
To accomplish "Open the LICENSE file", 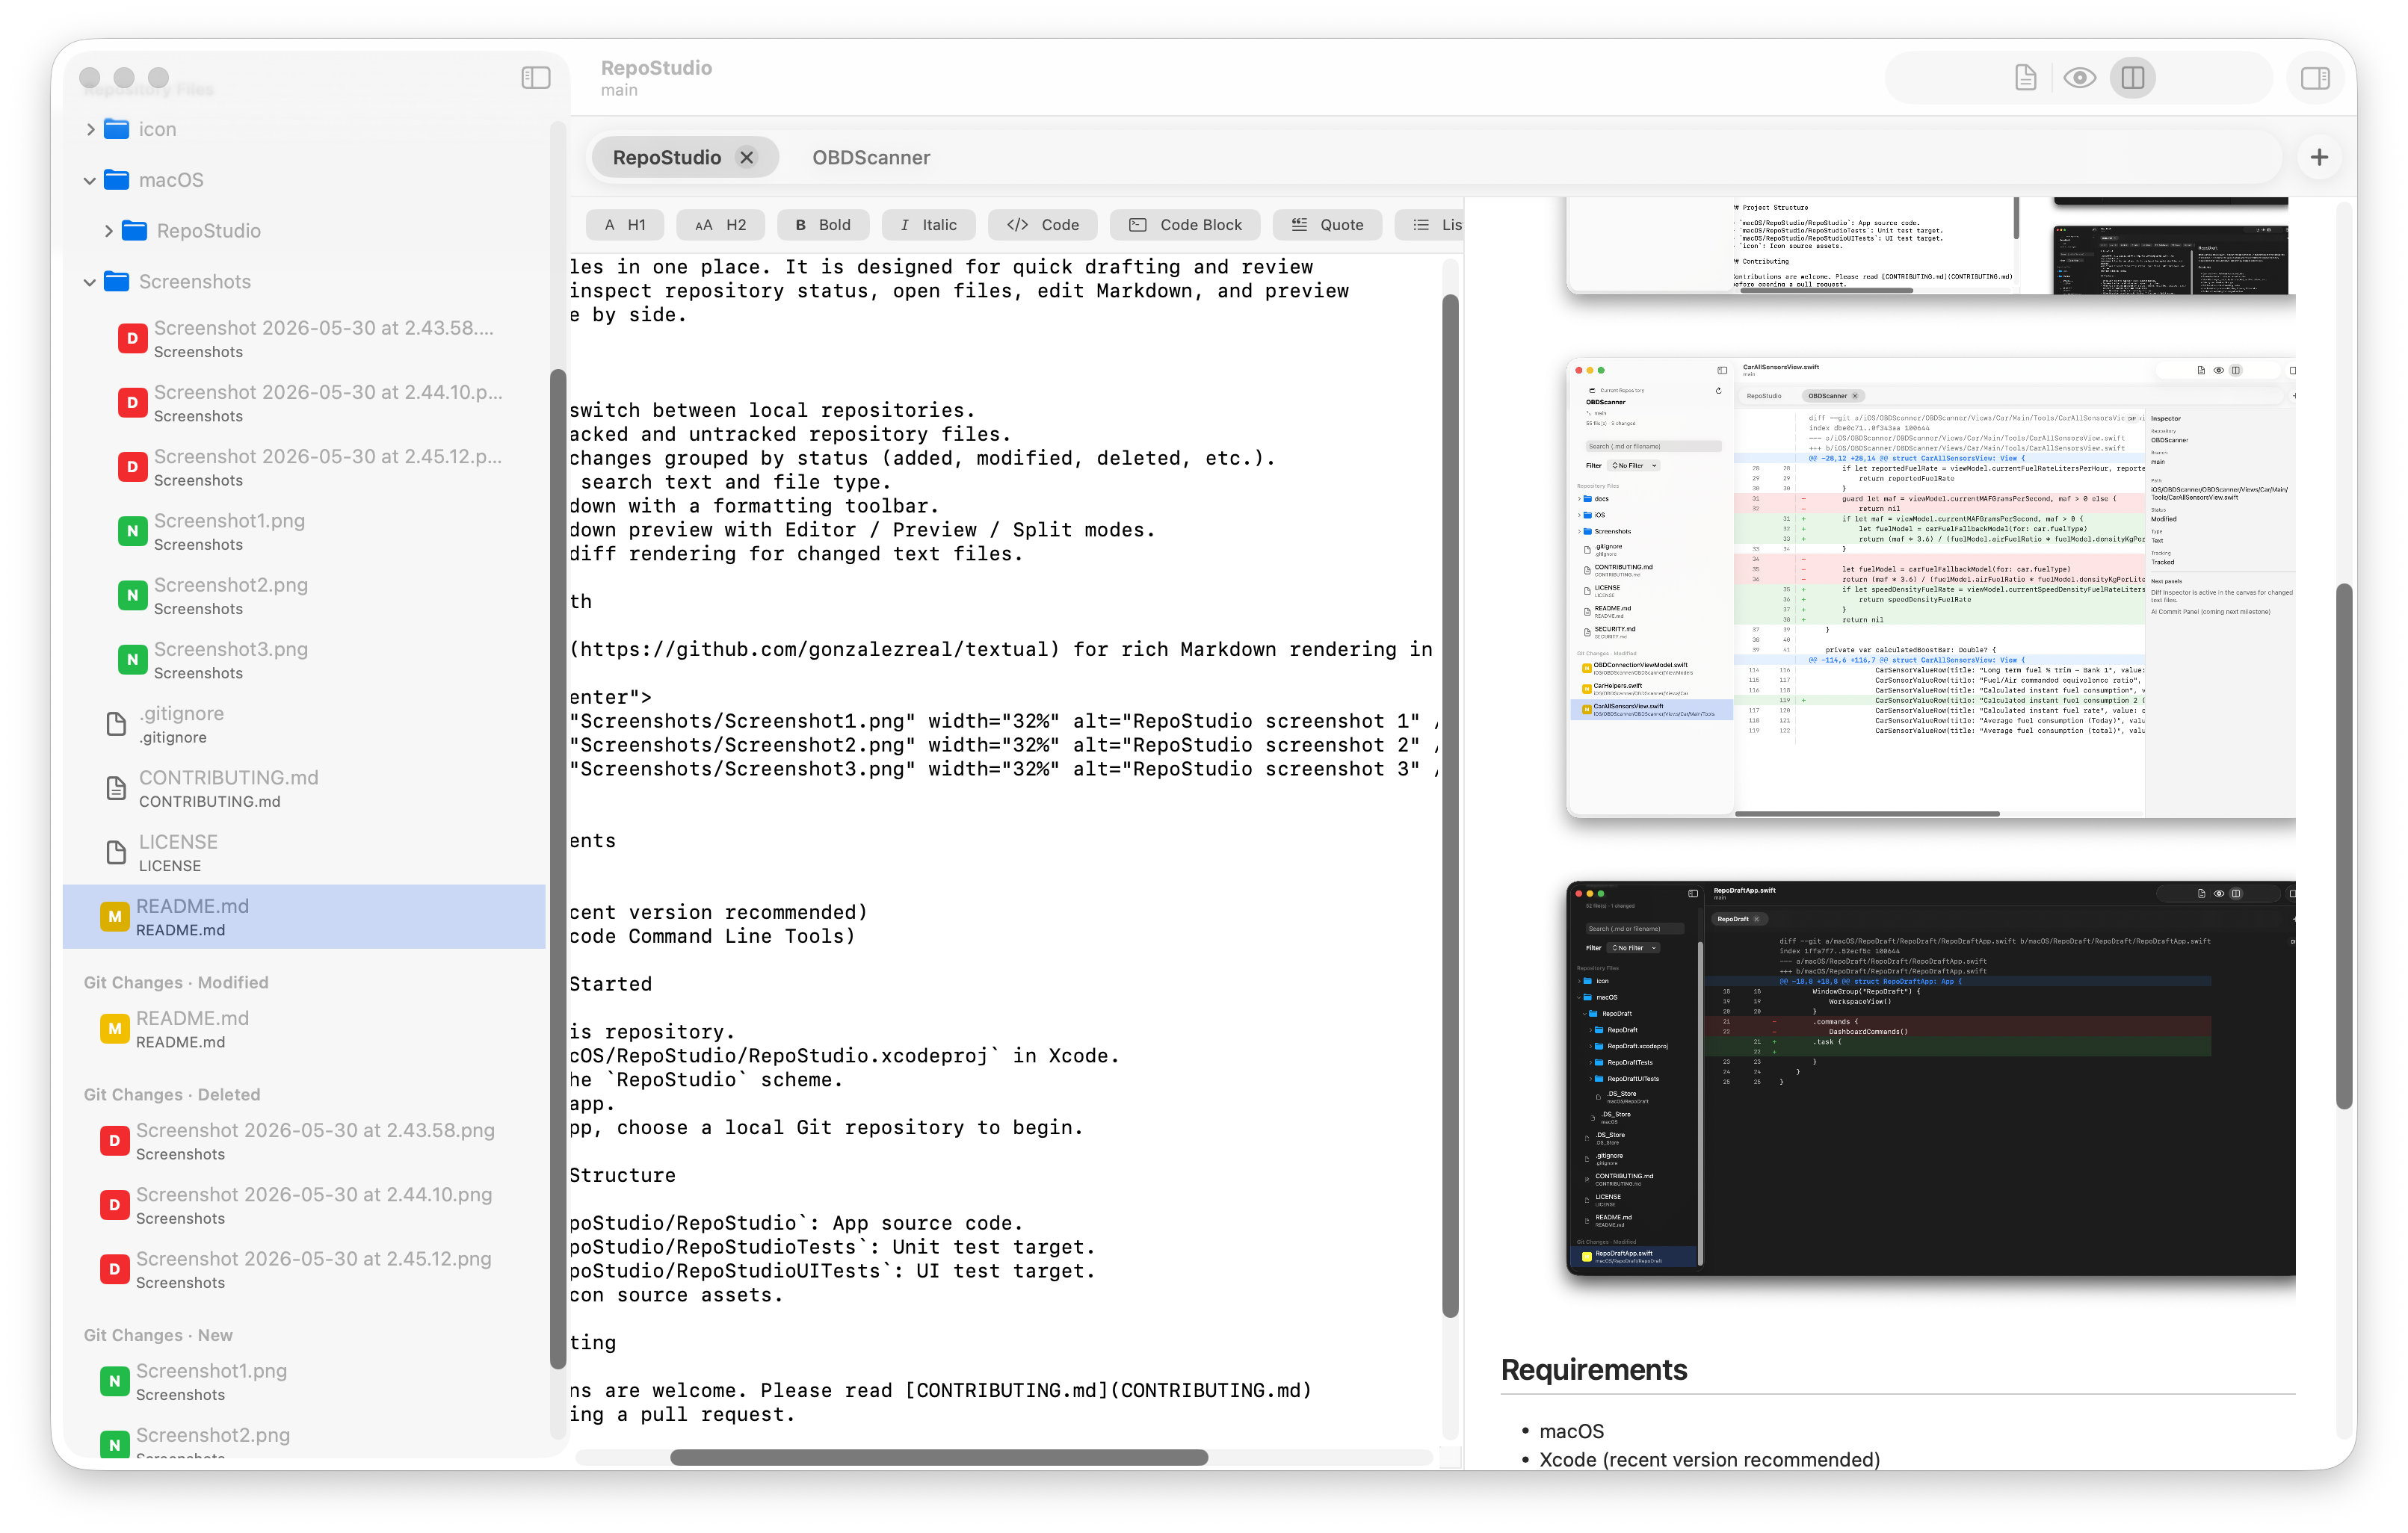I will pyautogui.click(x=304, y=852).
